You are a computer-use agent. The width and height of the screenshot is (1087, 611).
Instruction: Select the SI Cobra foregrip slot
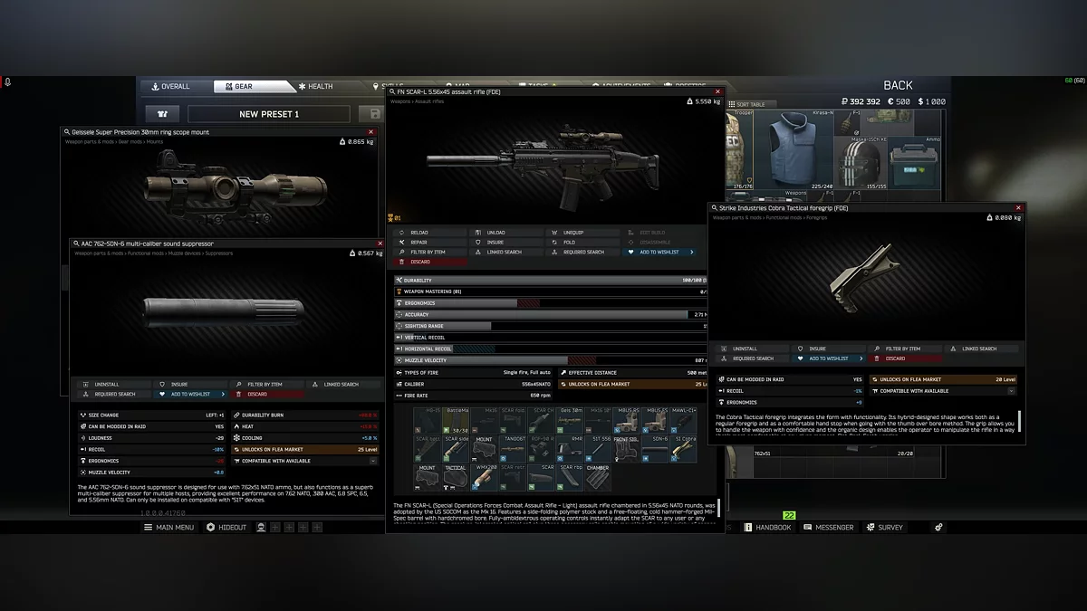(684, 449)
